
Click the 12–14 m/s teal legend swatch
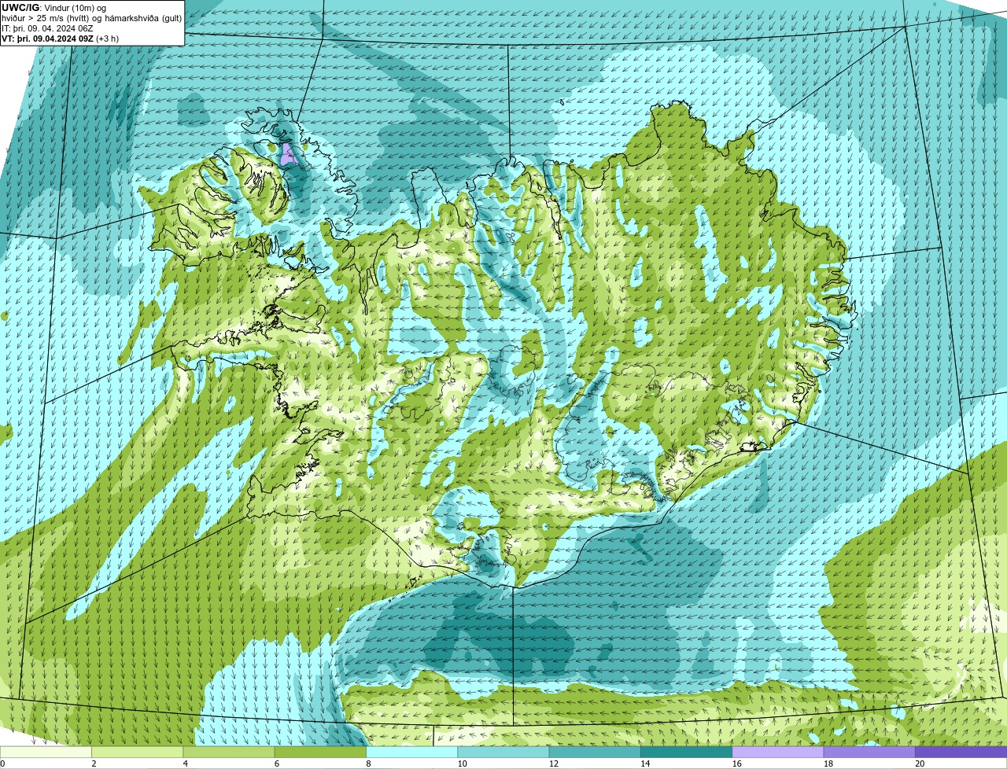[595, 752]
